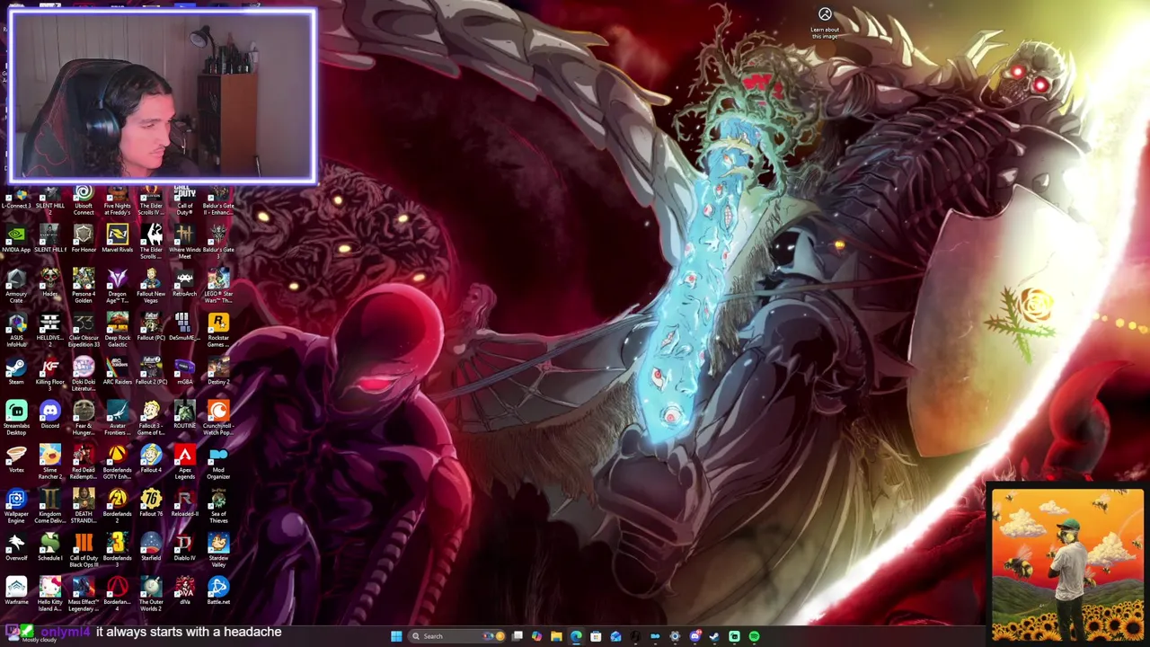Open the Battle.net launcher shortcut
Viewport: 1150px width, 647px height.
click(218, 592)
